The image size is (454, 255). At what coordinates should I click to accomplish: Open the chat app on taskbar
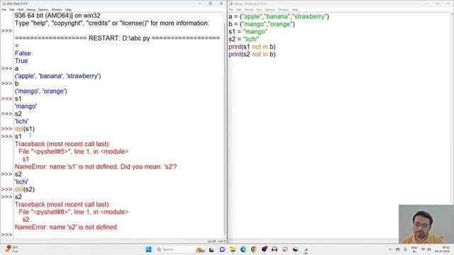point(222,249)
